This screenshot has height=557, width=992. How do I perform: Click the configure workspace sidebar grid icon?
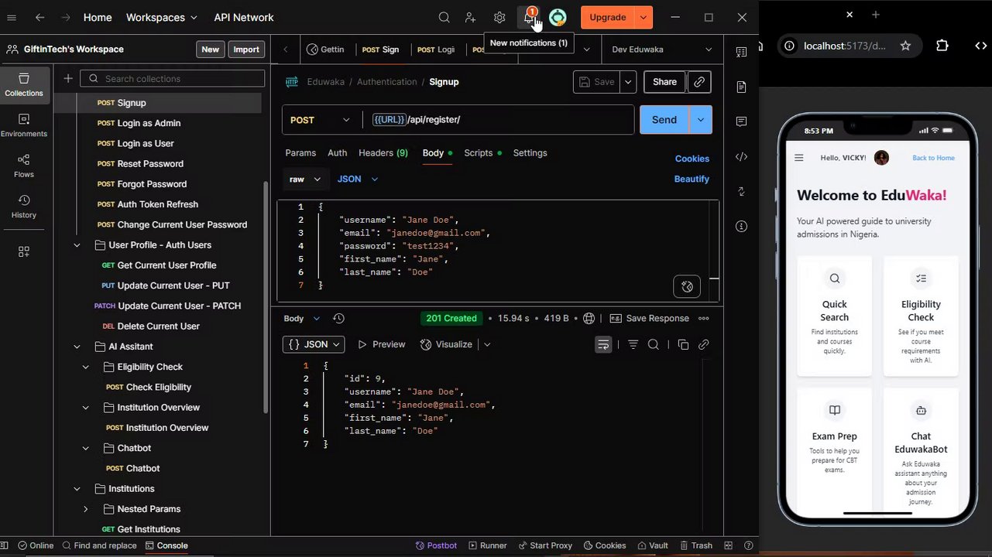(24, 251)
